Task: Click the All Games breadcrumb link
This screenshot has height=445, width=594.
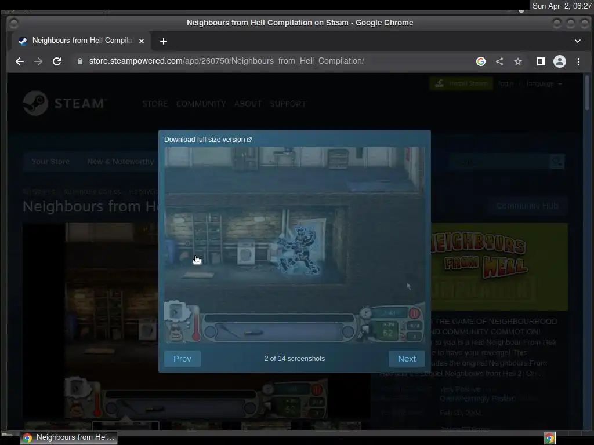Action: click(x=39, y=192)
